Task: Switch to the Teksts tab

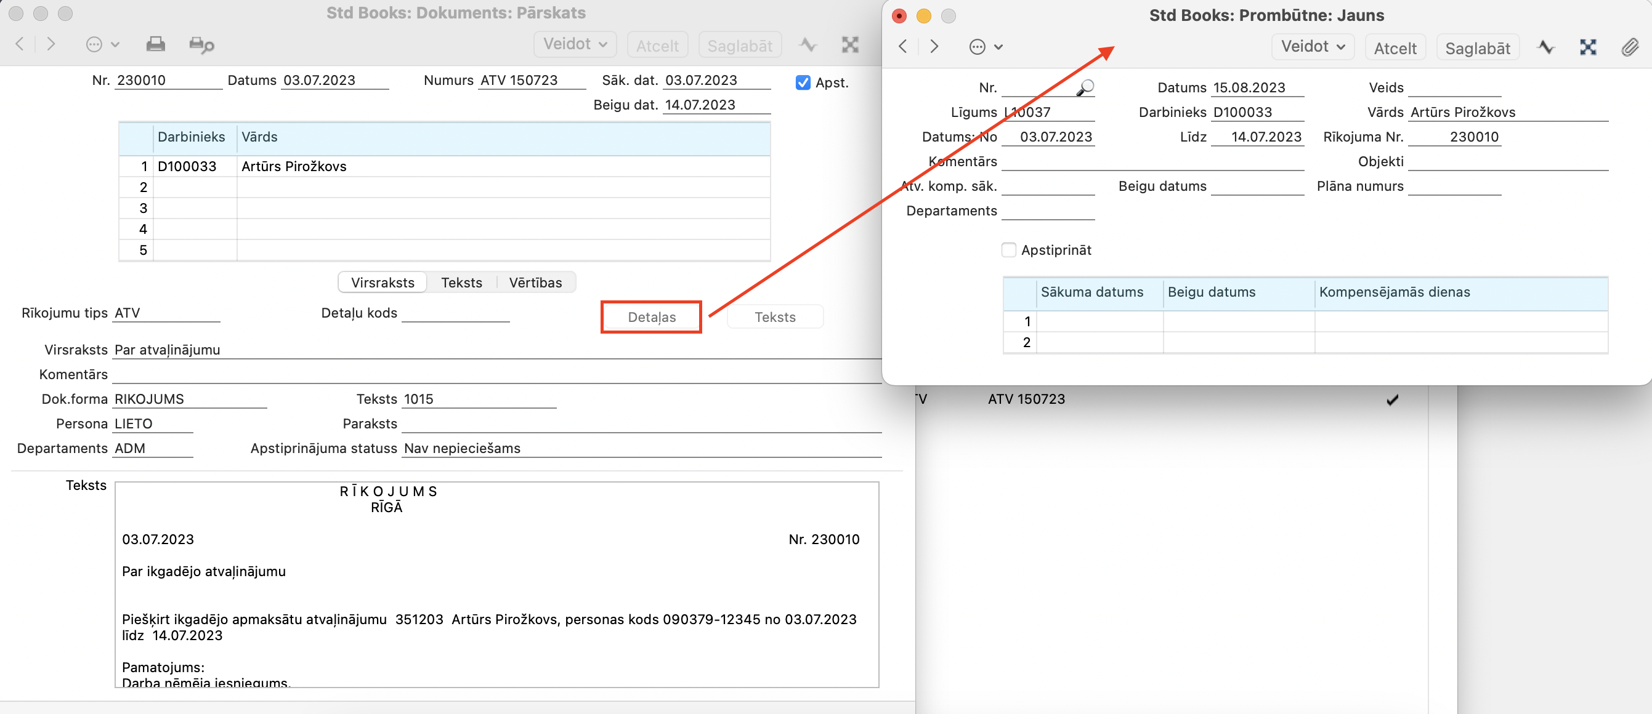Action: point(461,283)
